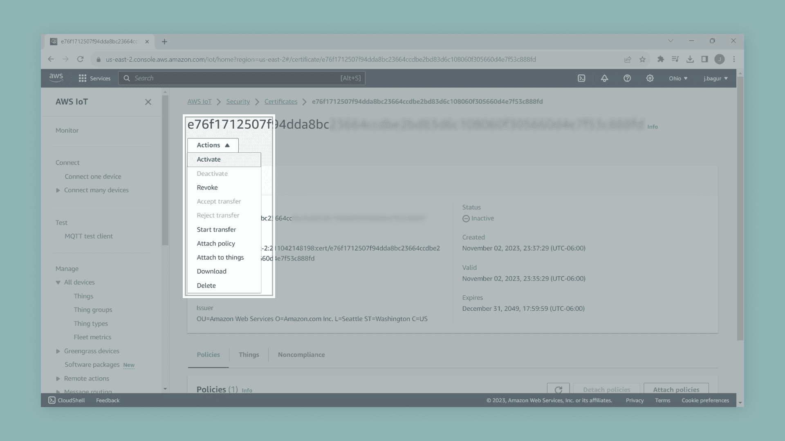Open the help question mark icon

coord(627,78)
